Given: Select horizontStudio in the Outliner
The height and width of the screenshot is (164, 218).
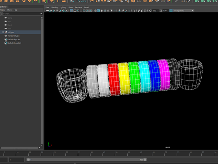Looking at the screenshot, I should coord(14,36).
